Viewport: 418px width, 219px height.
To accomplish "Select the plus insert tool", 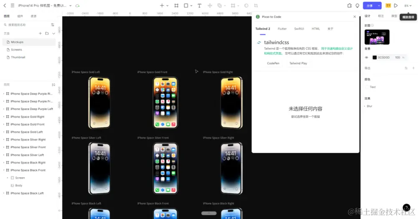I will pyautogui.click(x=162, y=5).
